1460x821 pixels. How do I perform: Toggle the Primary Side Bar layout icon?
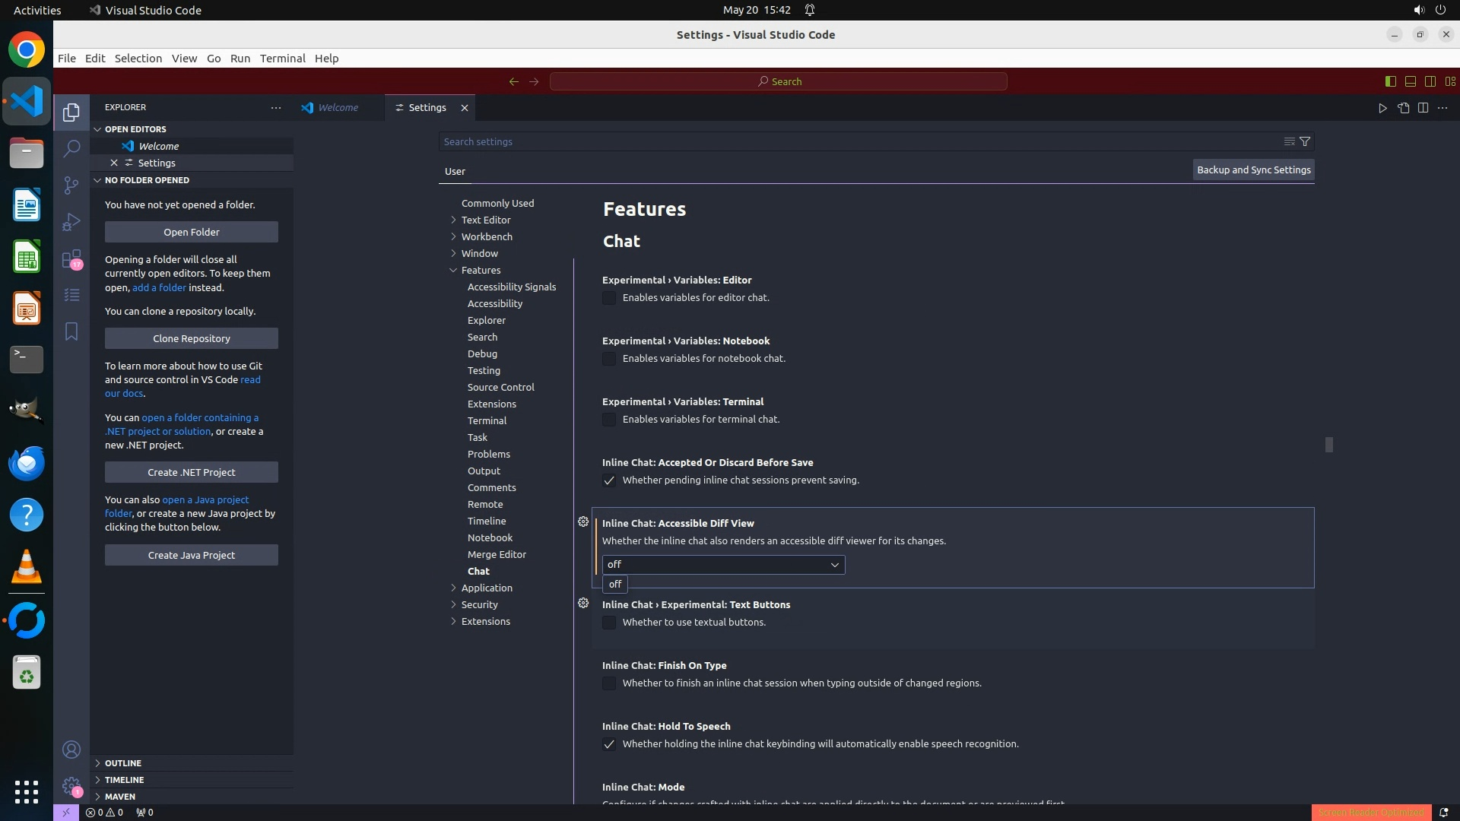(x=1390, y=81)
